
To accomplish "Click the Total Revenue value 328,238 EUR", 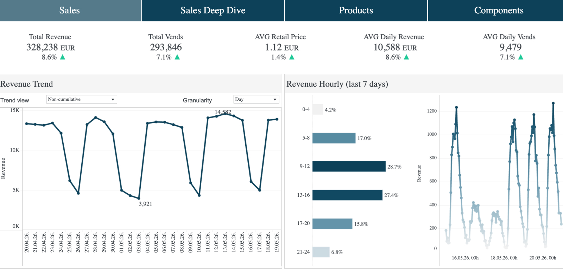I will coord(51,47).
